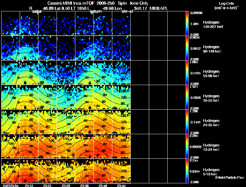Click Saturn marker in 13-24 keV 23:38 panel
Screen dimensions: 246x187
point(90,157)
